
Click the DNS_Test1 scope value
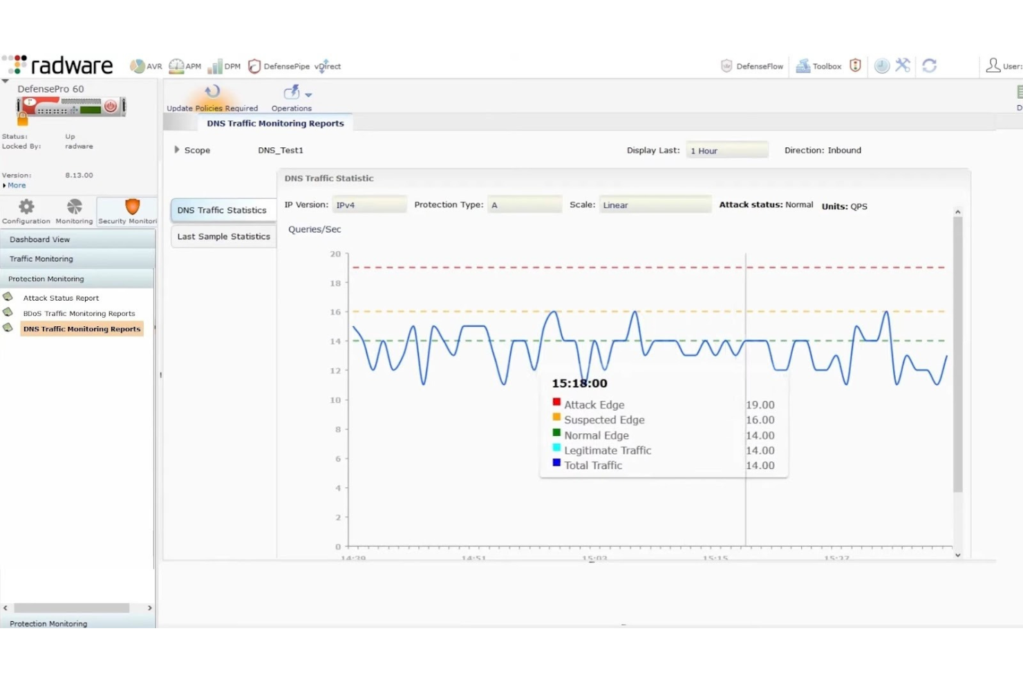click(281, 150)
